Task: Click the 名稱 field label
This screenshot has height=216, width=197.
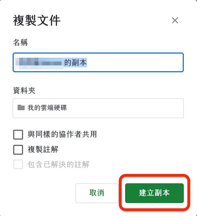Action: click(x=20, y=43)
